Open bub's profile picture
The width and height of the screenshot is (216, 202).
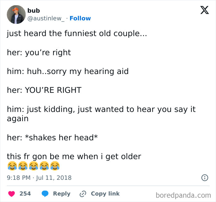point(16,14)
